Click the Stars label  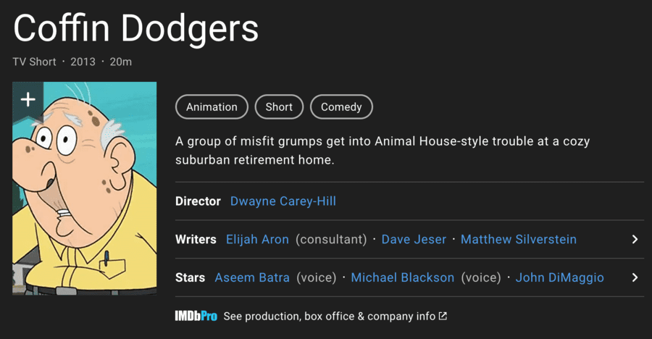[x=191, y=277]
